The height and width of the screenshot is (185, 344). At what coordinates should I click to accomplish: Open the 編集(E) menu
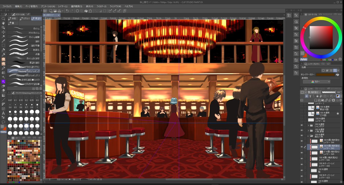pos(19,6)
